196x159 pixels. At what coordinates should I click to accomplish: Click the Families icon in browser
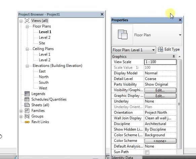coord(27,111)
